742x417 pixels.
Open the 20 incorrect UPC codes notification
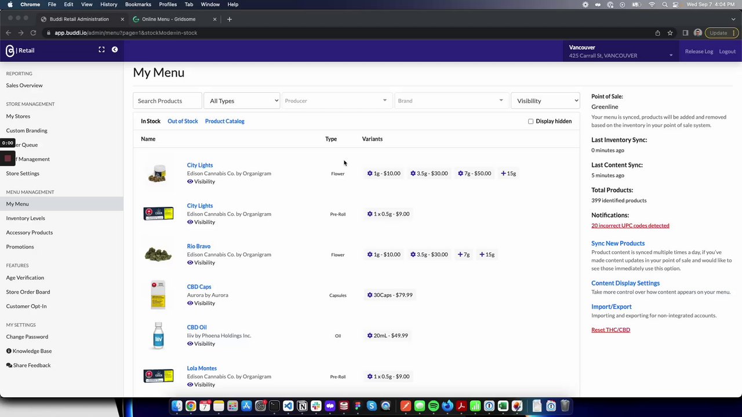pyautogui.click(x=630, y=226)
